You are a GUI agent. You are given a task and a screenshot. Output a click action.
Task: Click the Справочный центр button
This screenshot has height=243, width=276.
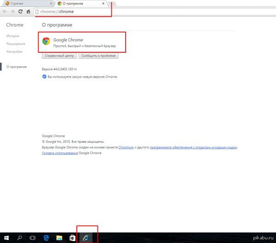coord(59,56)
